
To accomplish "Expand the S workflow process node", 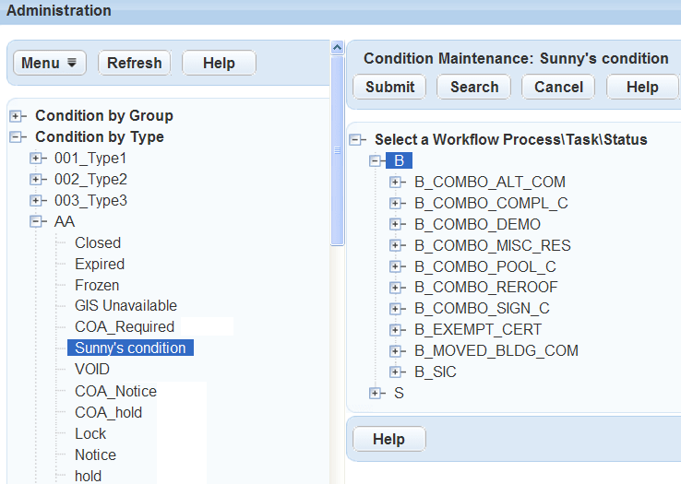I will coord(376,394).
